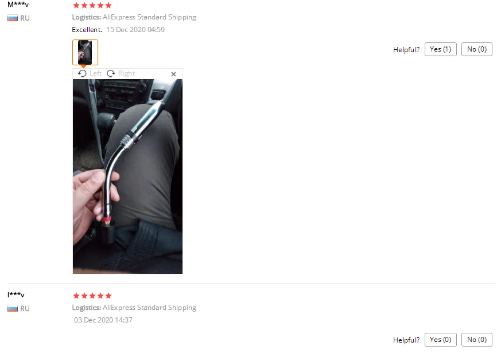Click the rotate Left icon
The height and width of the screenshot is (354, 497).
point(82,74)
